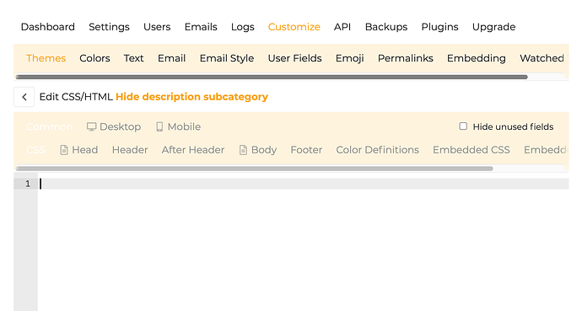582x311 pixels.
Task: Go back using the left chevron button
Action: click(x=24, y=97)
